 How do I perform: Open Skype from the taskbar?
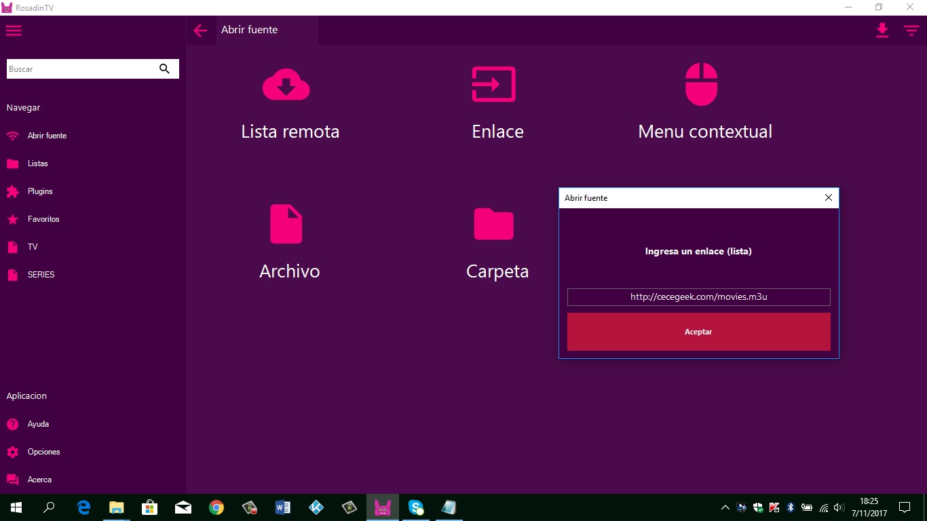[416, 507]
